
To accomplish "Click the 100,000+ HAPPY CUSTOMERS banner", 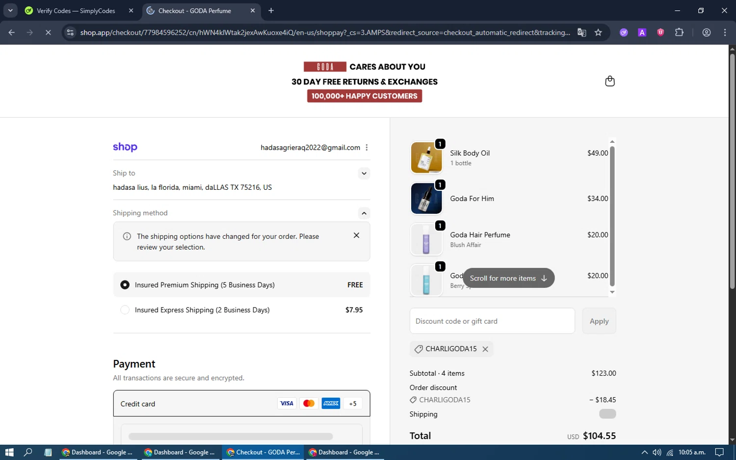I will (365, 96).
